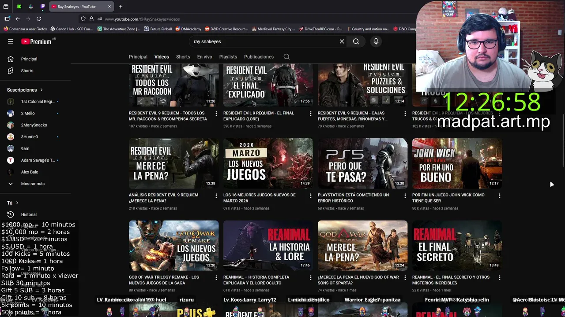Open options for Cajas Fuertes video
Screen dimensions: 565x317
pyautogui.click(x=405, y=114)
